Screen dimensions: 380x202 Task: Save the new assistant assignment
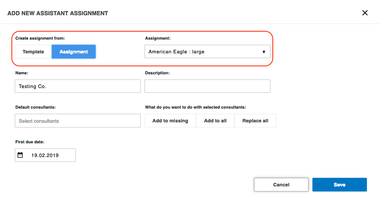(339, 185)
